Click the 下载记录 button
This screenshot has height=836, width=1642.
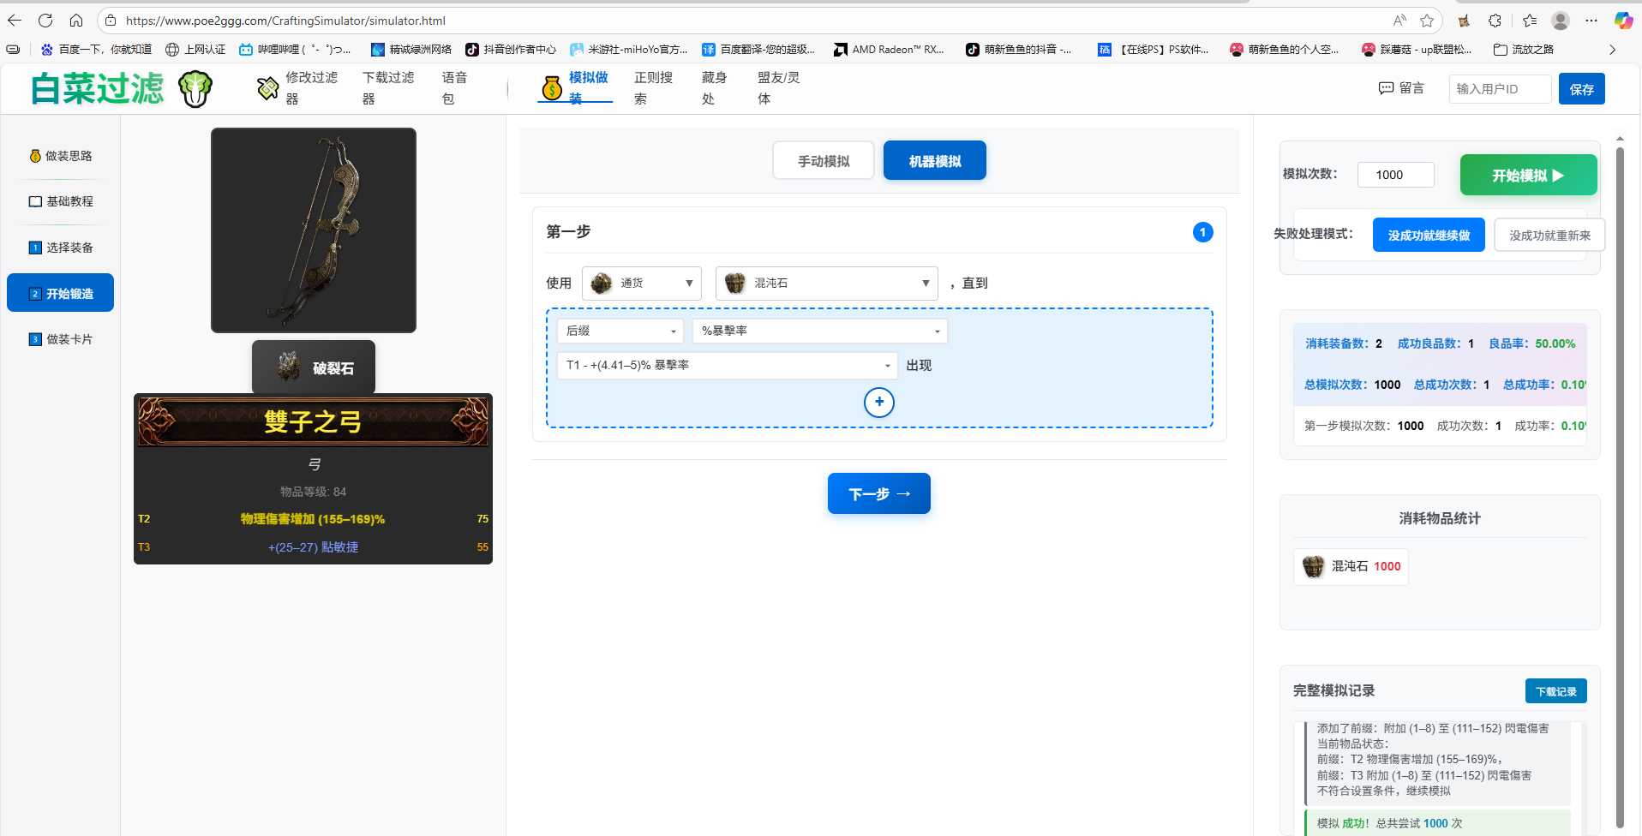tap(1555, 691)
